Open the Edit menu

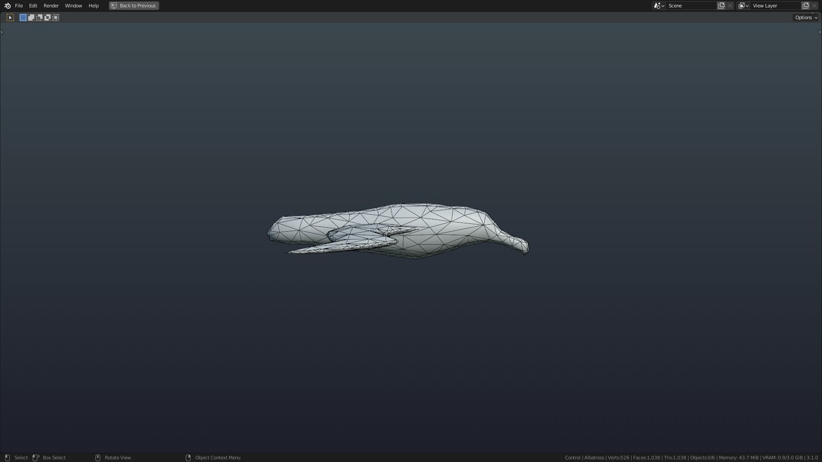pyautogui.click(x=33, y=6)
